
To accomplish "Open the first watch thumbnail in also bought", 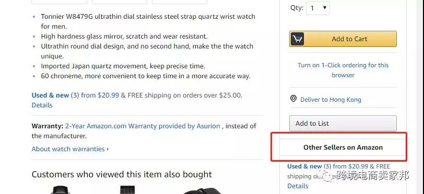I will click(x=60, y=190).
